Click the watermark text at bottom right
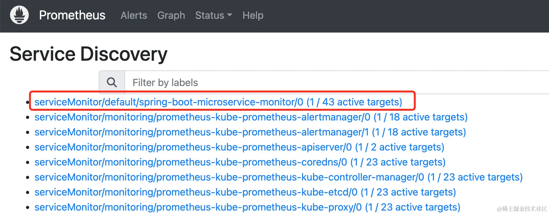Image resolution: width=549 pixels, height=214 pixels. tap(522, 209)
